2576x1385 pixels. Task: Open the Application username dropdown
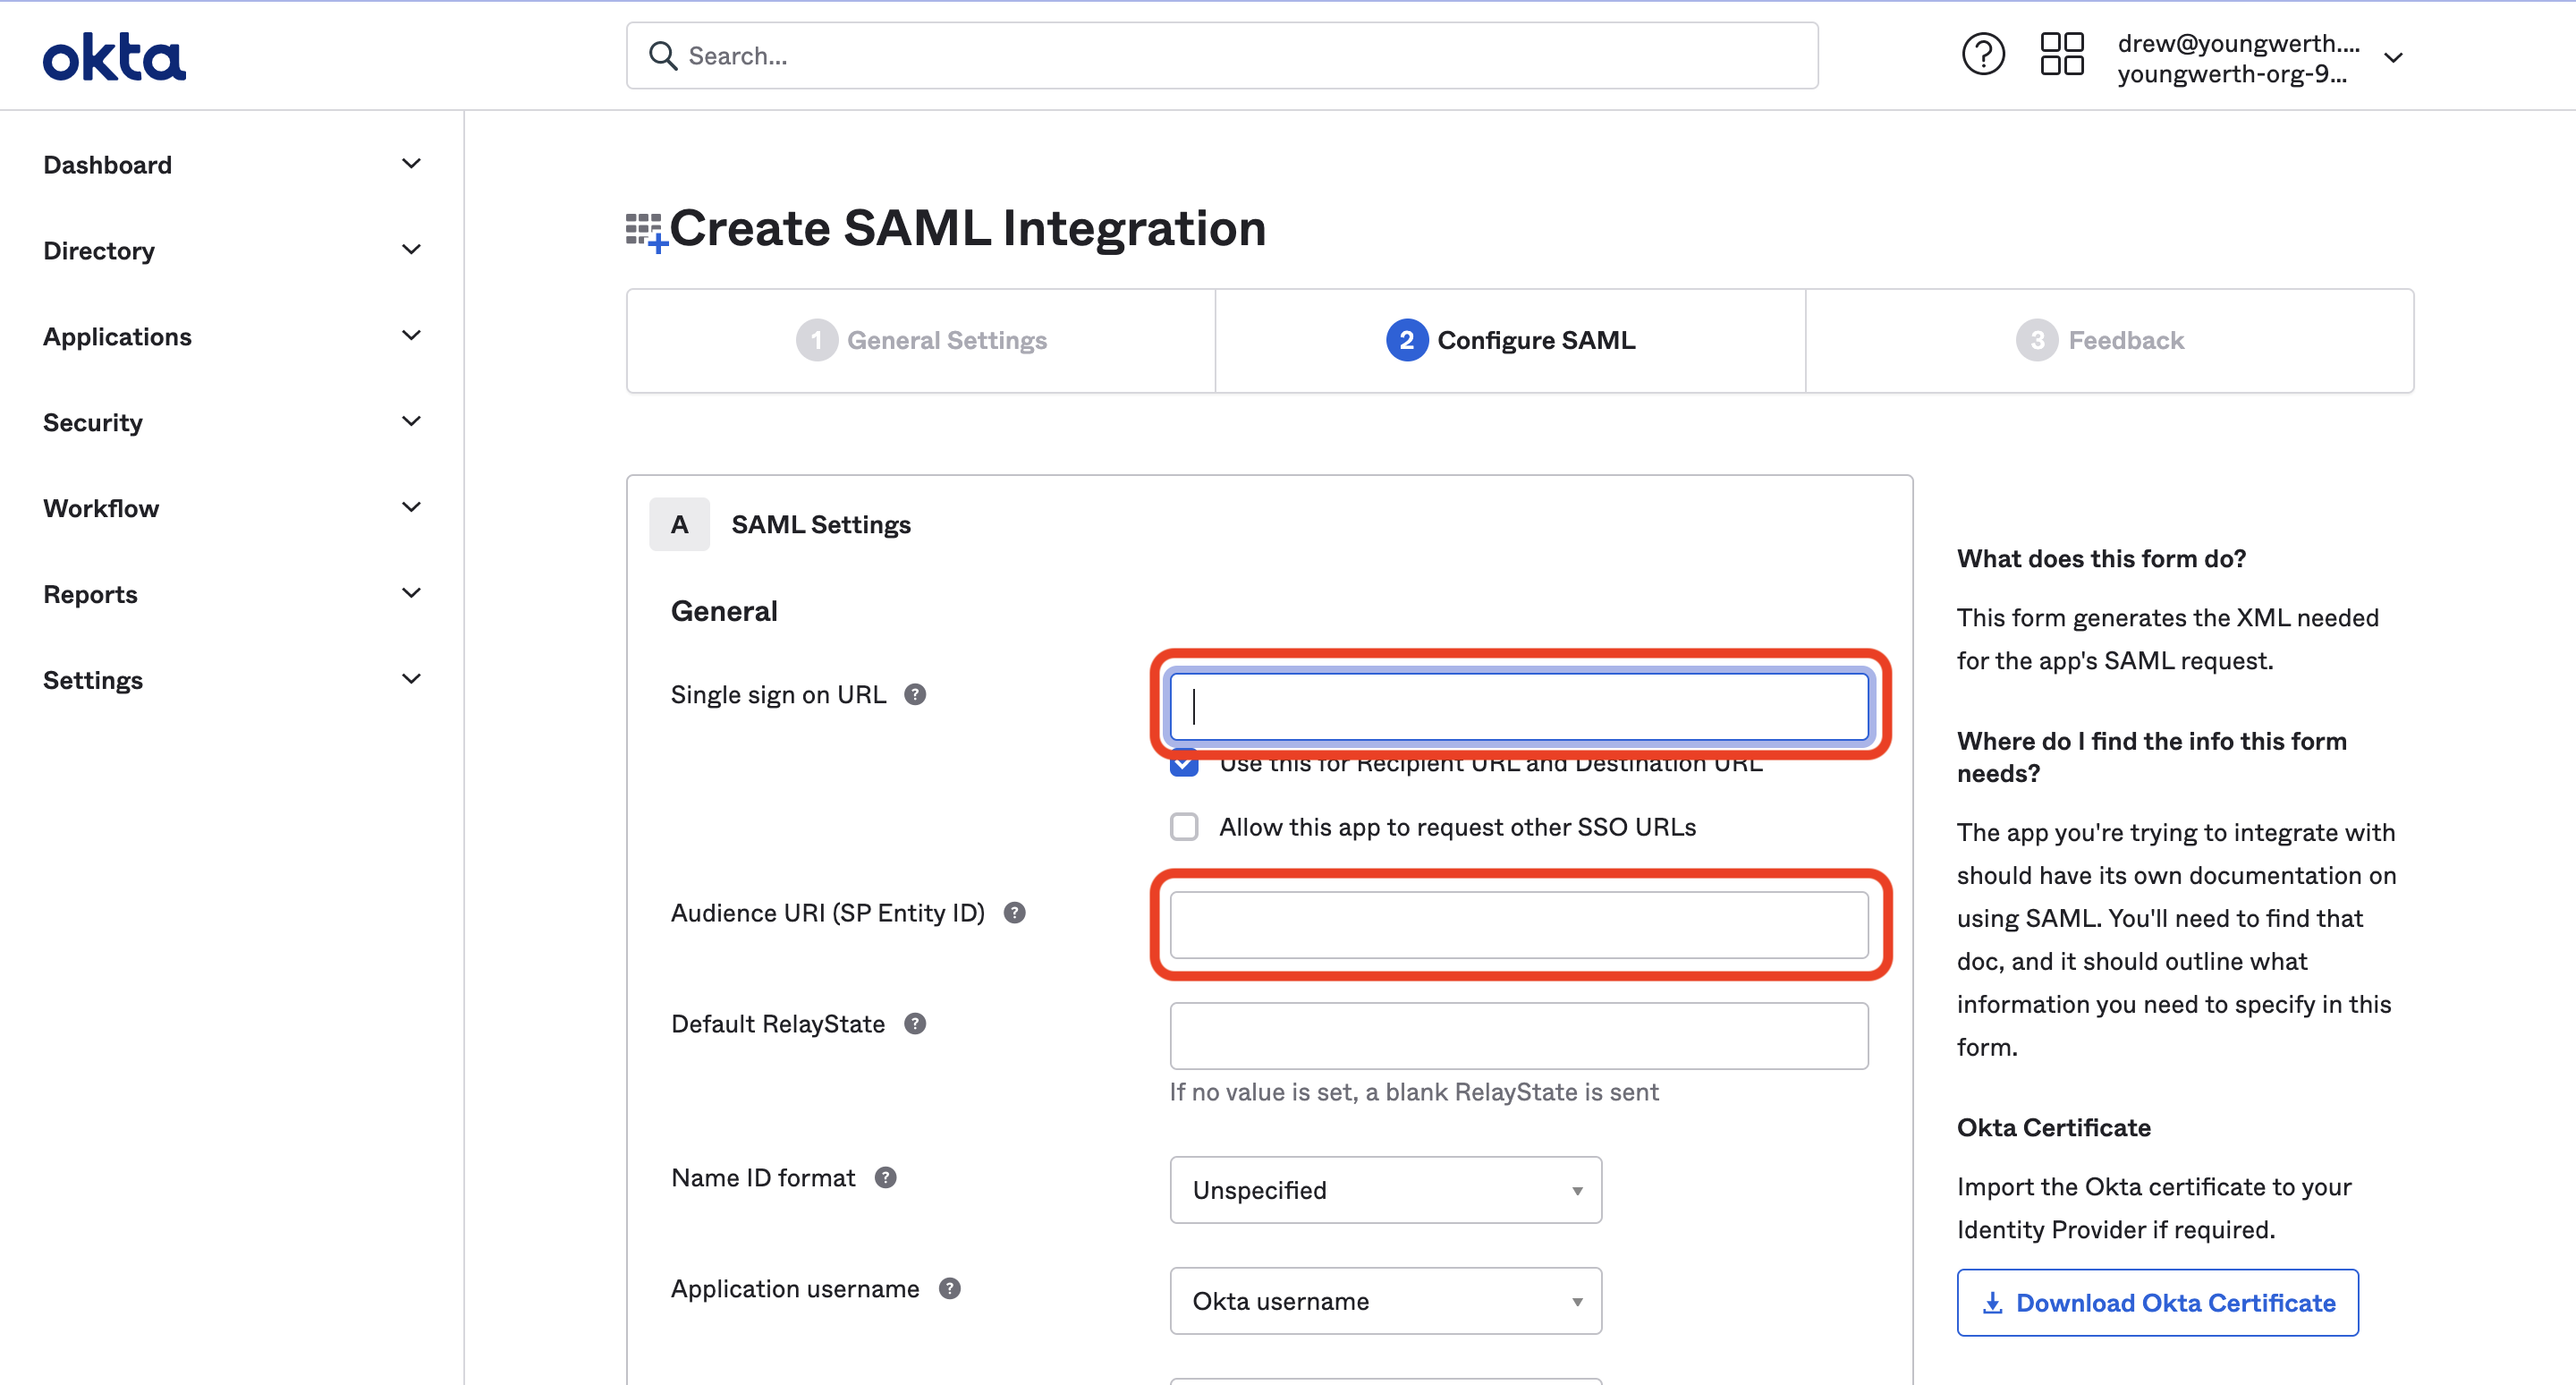(1385, 1300)
